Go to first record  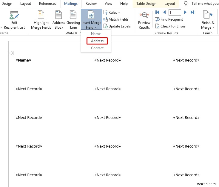(x=157, y=12)
